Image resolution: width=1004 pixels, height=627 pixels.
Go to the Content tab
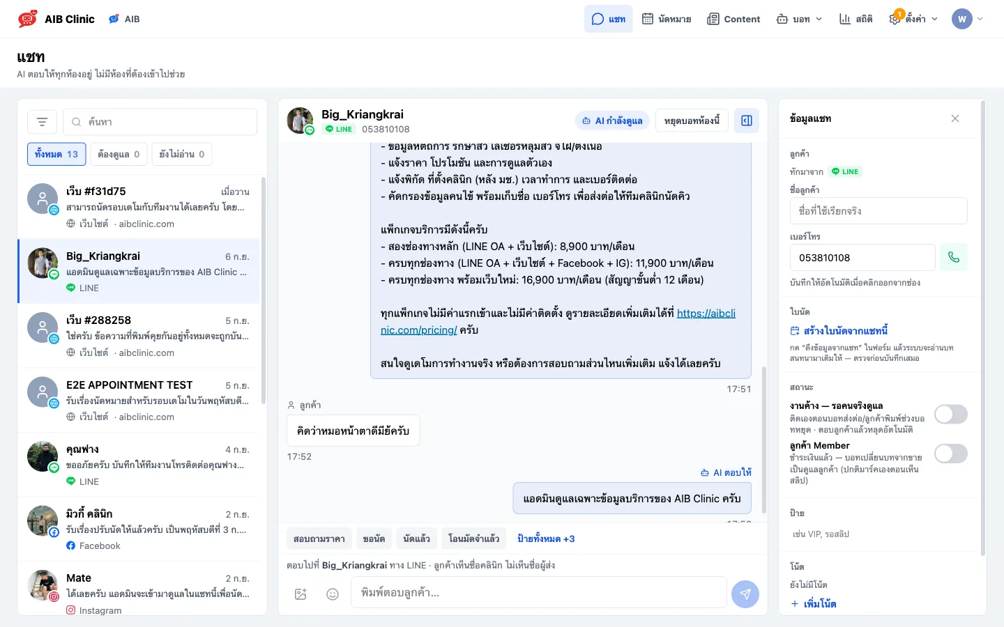(x=733, y=19)
